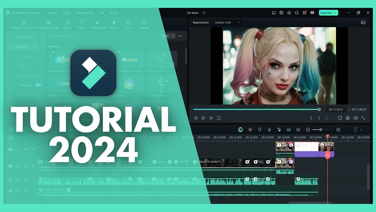Enter fullscreen preview with arrows icon
The image size is (376, 212).
tap(363, 118)
